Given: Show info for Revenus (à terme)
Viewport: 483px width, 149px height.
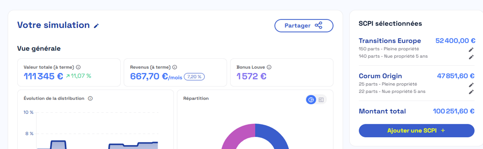Looking at the screenshot, I should [175, 67].
